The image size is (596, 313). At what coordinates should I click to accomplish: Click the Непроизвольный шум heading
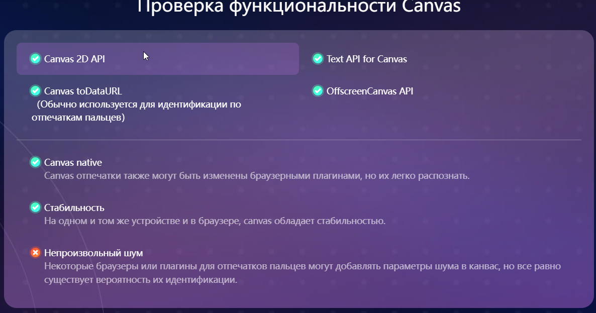tap(93, 253)
